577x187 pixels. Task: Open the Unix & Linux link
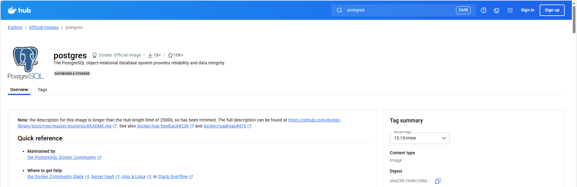[x=134, y=176]
